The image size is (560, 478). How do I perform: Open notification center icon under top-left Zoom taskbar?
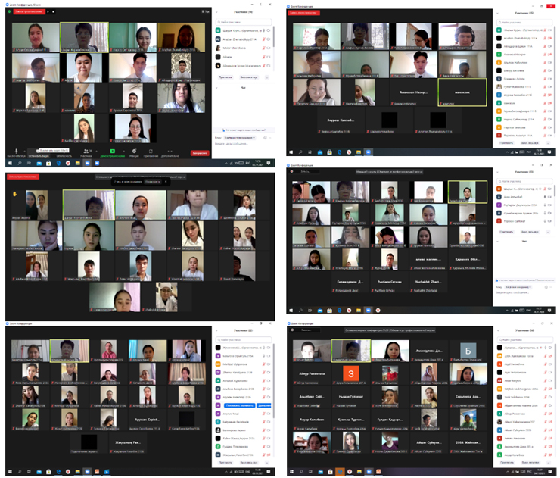(x=268, y=163)
